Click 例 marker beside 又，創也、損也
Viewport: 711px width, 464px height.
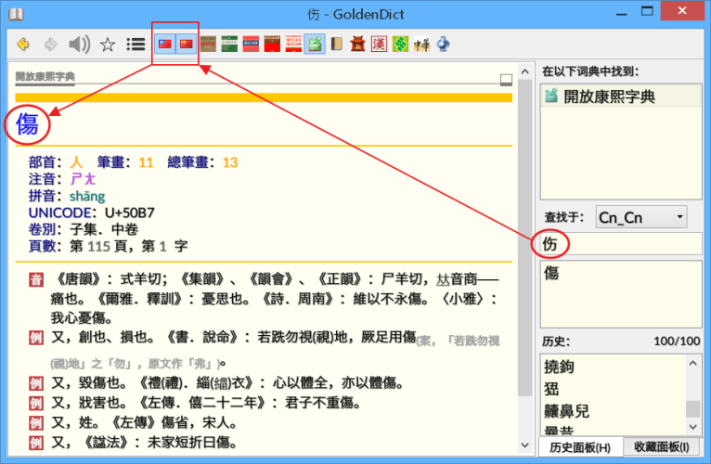tap(36, 338)
